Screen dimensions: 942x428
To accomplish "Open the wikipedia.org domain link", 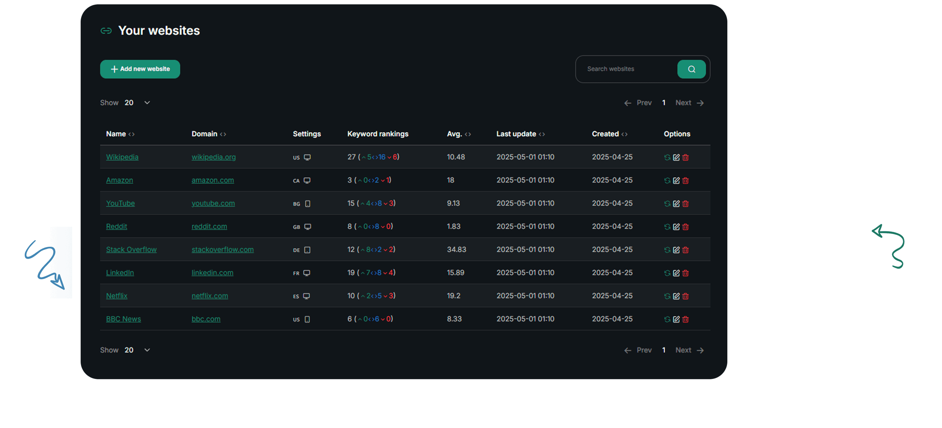I will pyautogui.click(x=214, y=157).
